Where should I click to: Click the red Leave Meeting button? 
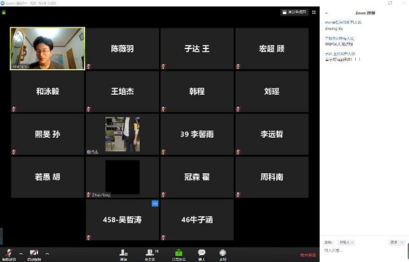pos(308,255)
